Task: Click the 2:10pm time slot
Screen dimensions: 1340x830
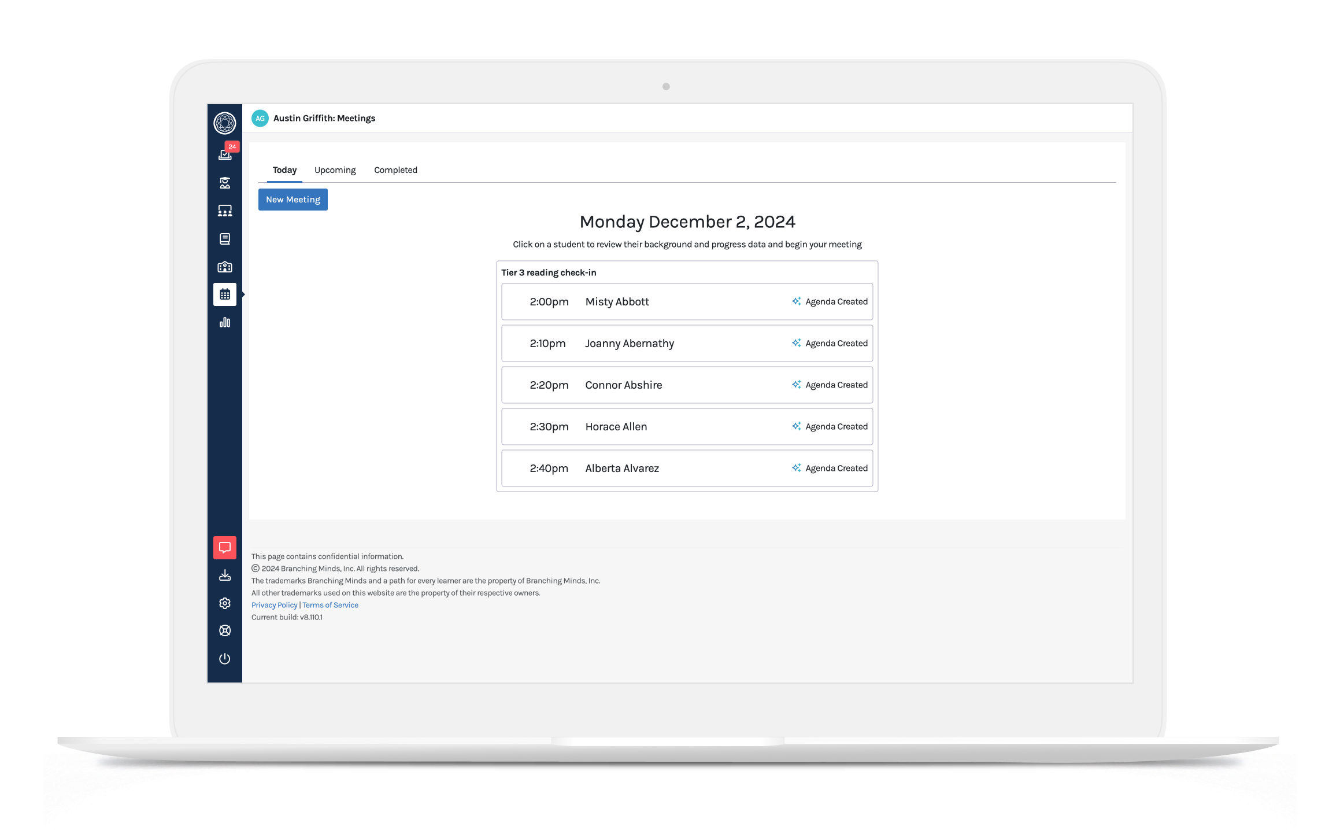Action: (547, 344)
